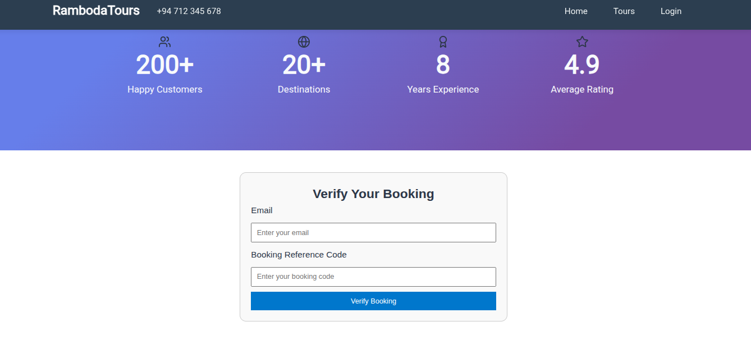Focus the booking code input field
The image size is (751, 340).
(x=373, y=277)
